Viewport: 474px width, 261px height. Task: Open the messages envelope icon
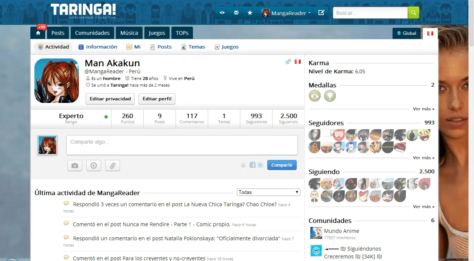click(x=236, y=13)
